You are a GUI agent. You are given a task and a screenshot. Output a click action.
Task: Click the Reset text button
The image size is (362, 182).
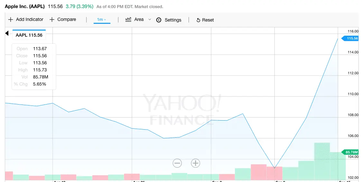point(208,20)
